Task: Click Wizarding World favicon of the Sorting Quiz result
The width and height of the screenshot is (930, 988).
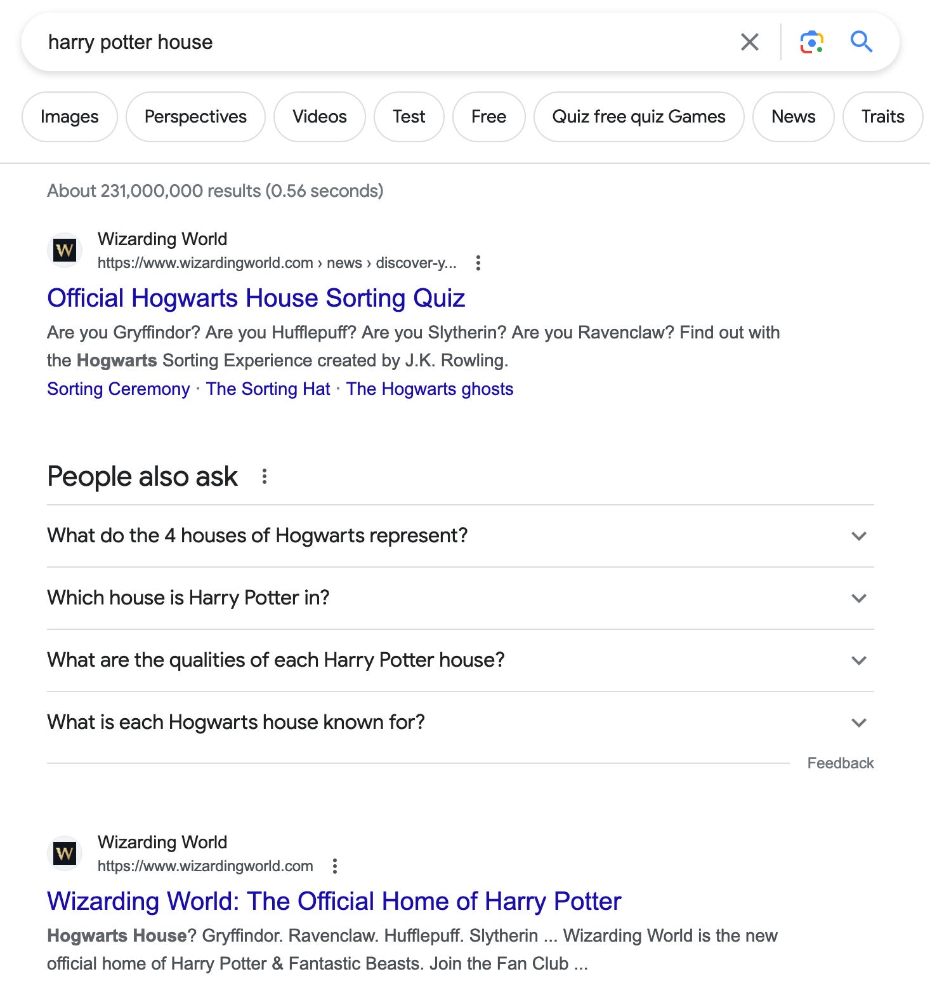Action: (x=65, y=250)
